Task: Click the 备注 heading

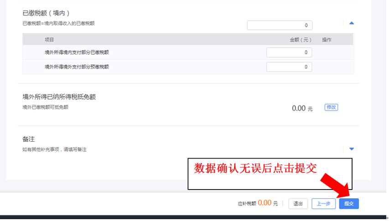Action: point(29,139)
